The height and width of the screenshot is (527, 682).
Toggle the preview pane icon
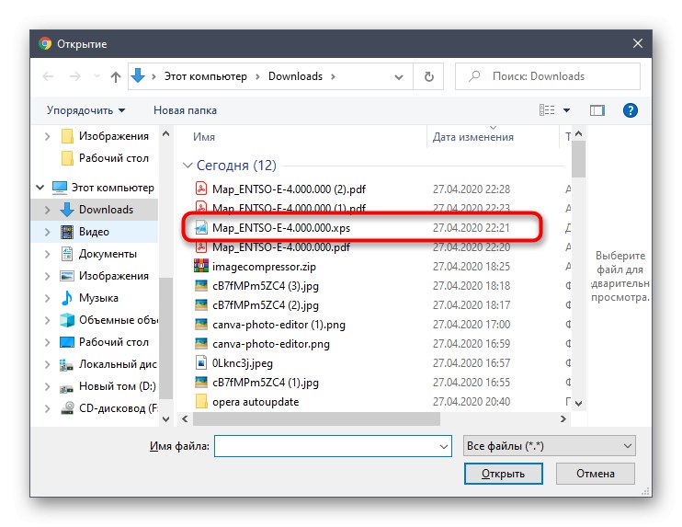[x=597, y=110]
